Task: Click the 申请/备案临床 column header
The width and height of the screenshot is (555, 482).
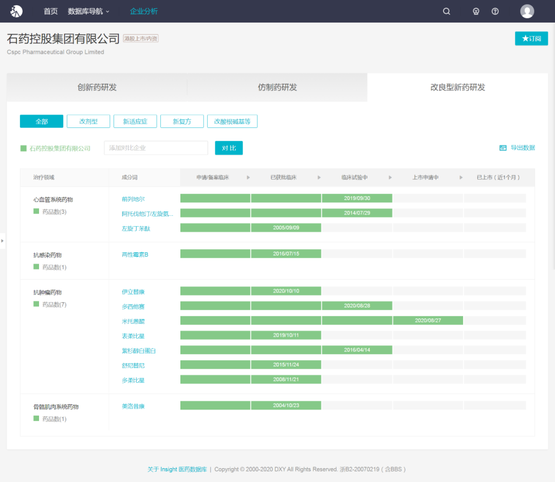Action: tap(213, 177)
